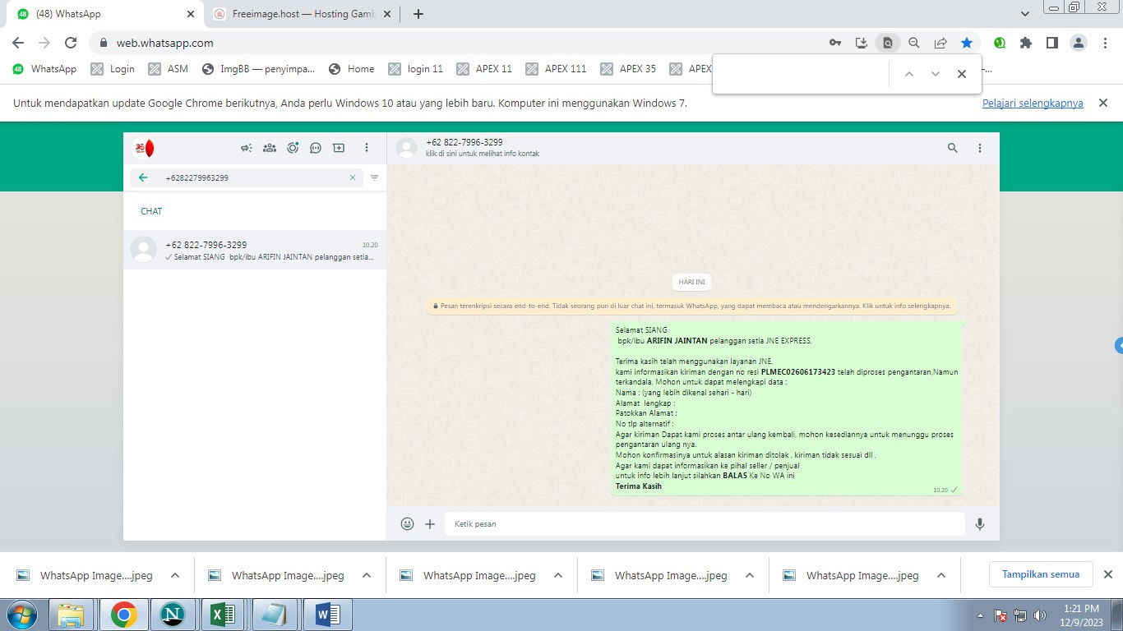Image resolution: width=1123 pixels, height=631 pixels.
Task: Click the encryption notice banner in chat
Action: click(x=692, y=306)
